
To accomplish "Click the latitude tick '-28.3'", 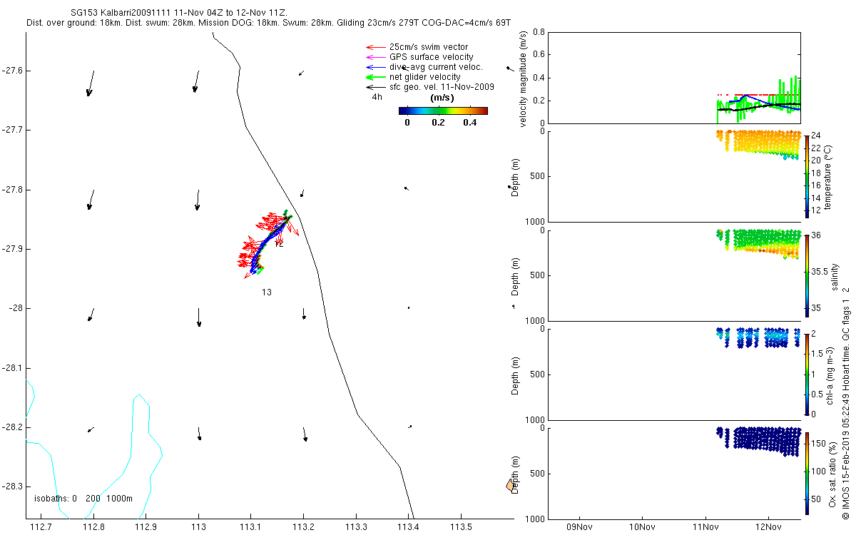I will pos(11,486).
